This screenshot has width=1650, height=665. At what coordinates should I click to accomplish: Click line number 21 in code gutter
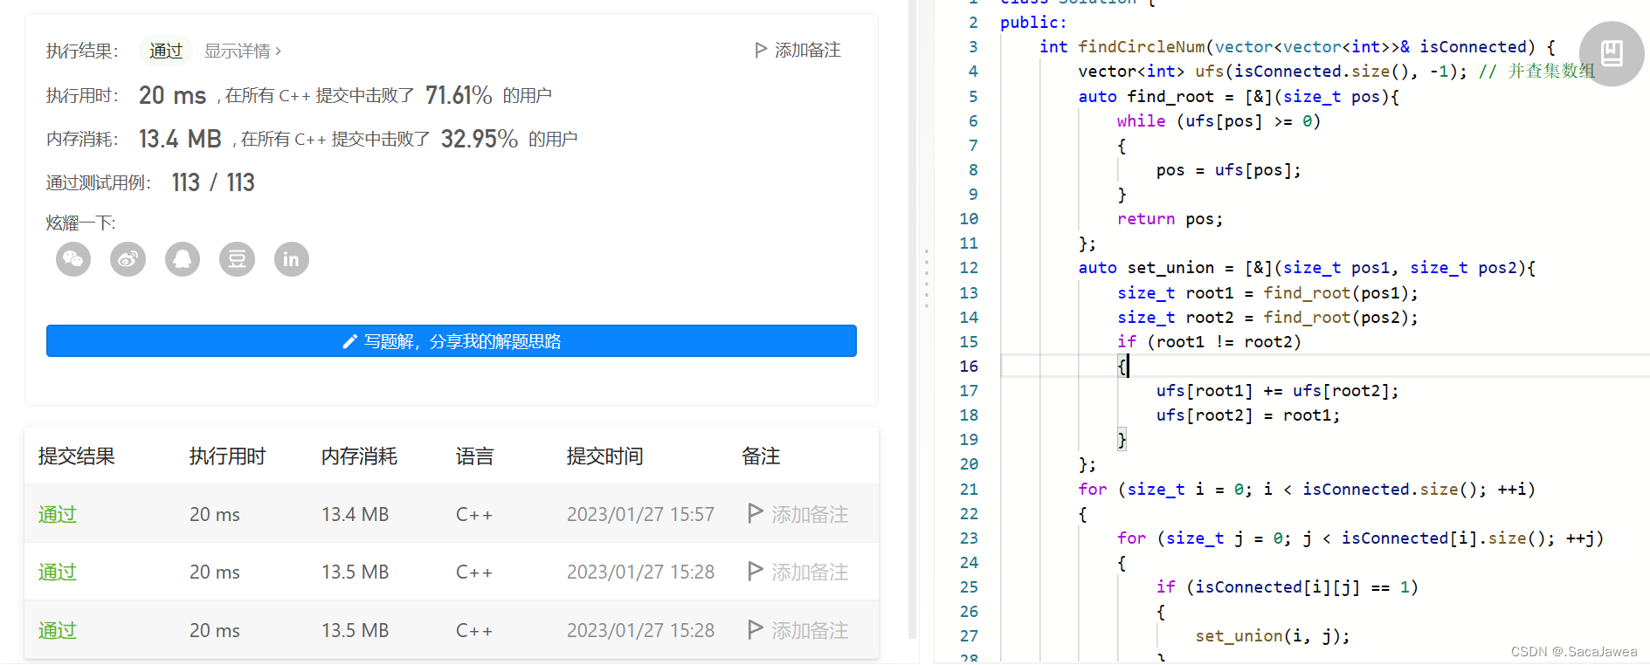969,490
